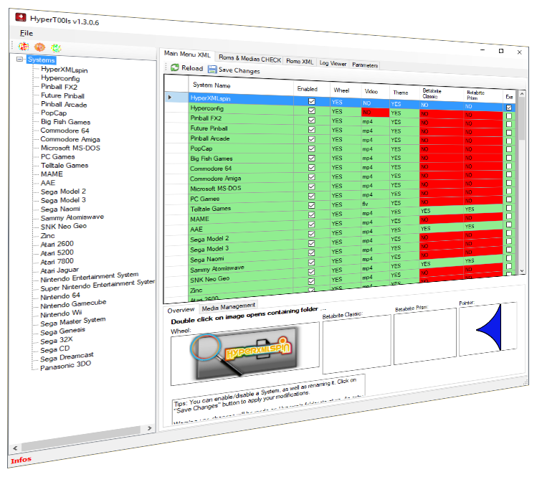Open the Parameters tab
Screen dimensions: 537x477
coord(365,65)
